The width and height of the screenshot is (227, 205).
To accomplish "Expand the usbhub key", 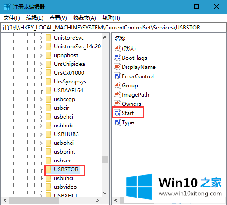I will (41, 126).
